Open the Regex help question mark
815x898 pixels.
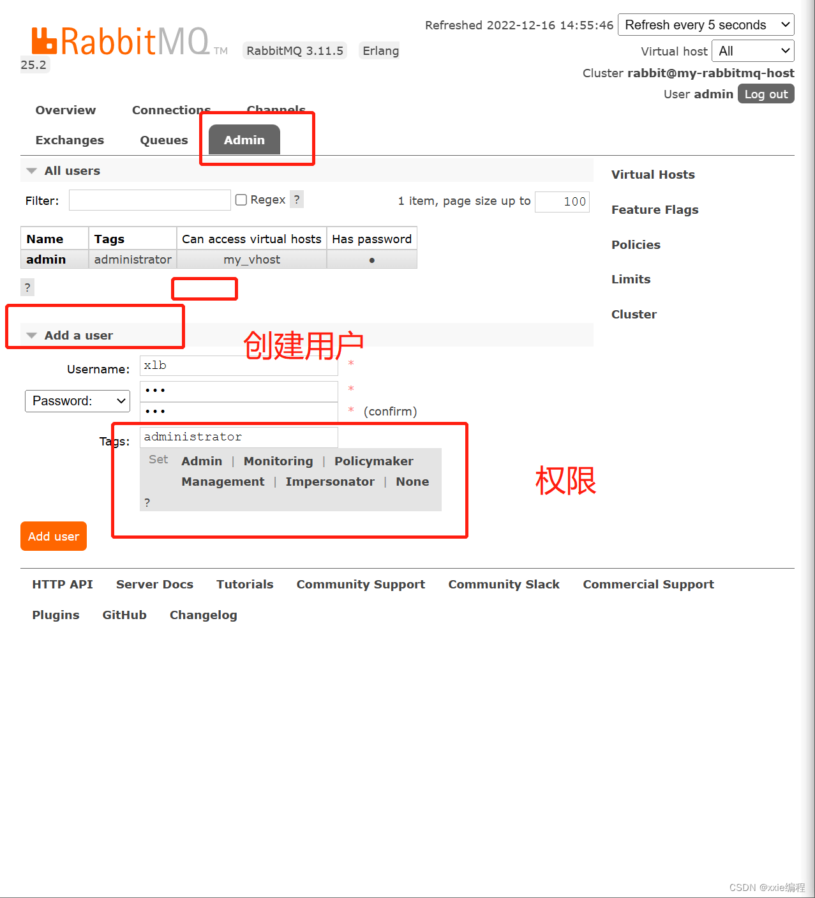pos(297,200)
